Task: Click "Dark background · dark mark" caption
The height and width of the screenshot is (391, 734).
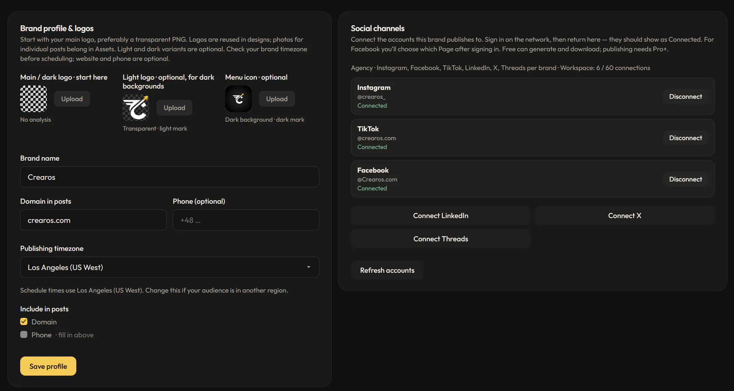Action: point(265,120)
